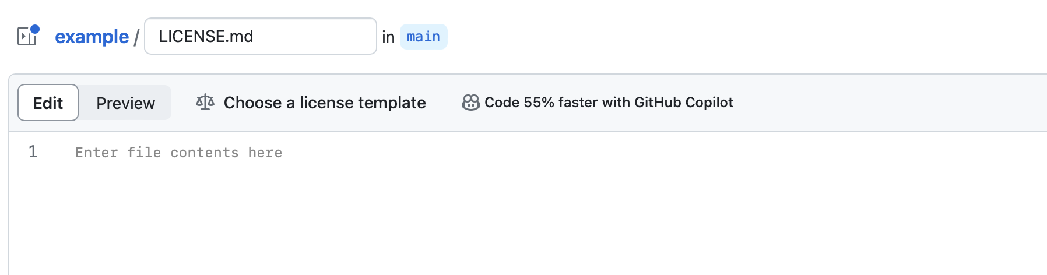Click the Enter file contents here placeholder
The image size is (1047, 275).
coord(179,153)
